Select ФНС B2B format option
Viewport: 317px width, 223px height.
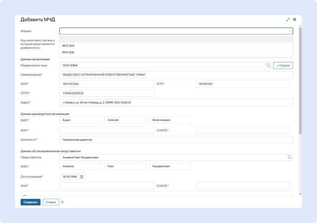tap(69, 52)
